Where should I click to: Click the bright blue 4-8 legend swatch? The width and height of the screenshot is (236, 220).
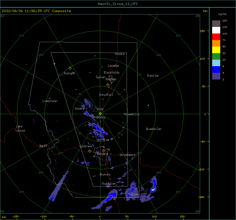(216, 70)
